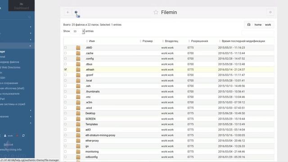Sort by Время последней модификации column
Viewport: 288px width, 162px height.
pos(243,41)
